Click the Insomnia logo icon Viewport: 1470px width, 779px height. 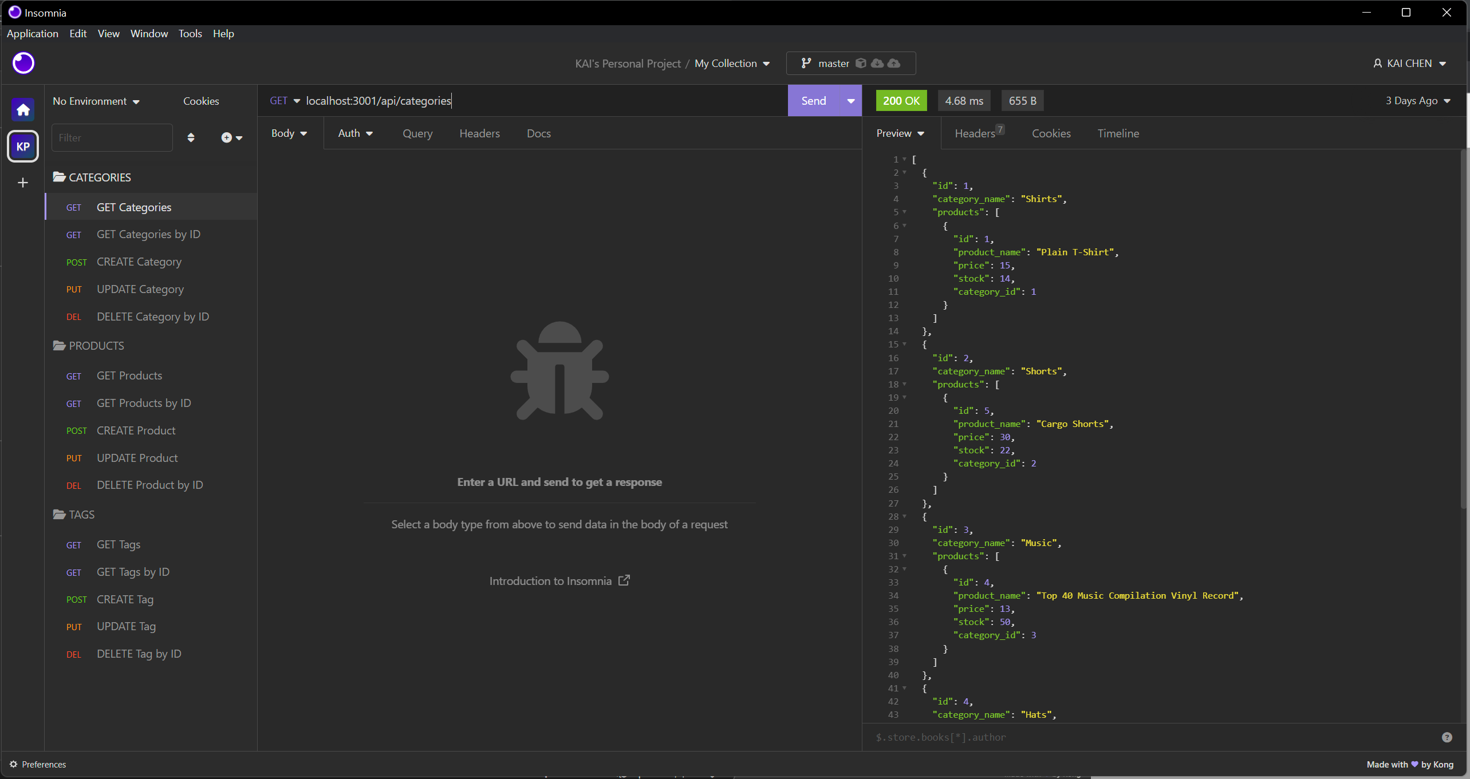(23, 63)
